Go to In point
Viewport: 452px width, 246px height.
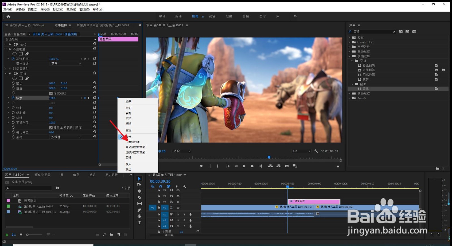point(228,166)
